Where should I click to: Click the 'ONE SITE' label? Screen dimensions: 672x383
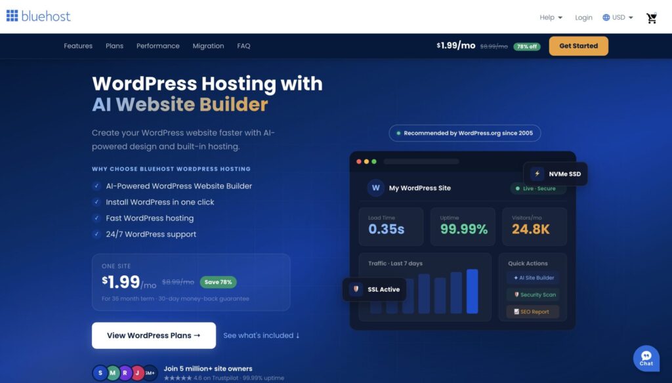(116, 266)
